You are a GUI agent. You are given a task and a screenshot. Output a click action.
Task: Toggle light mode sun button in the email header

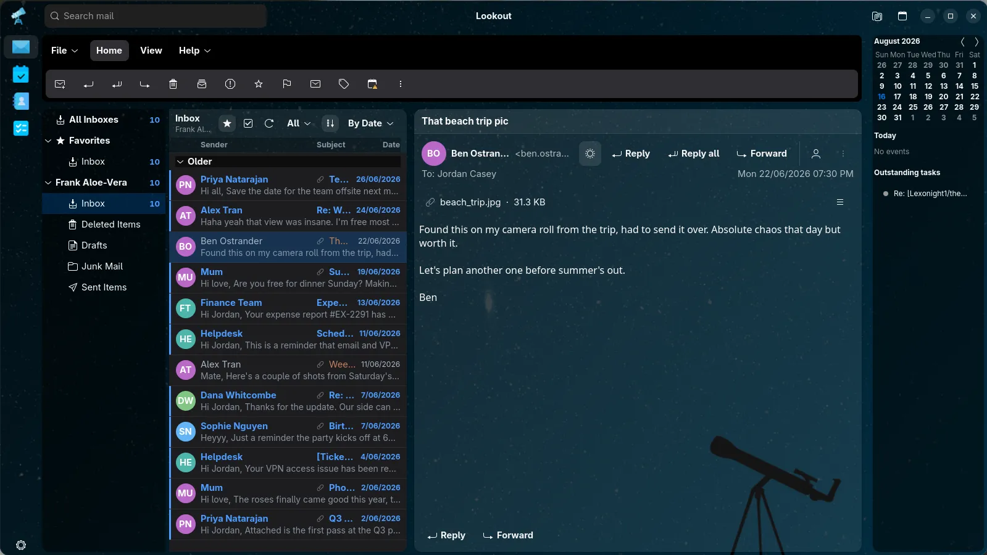coord(590,154)
